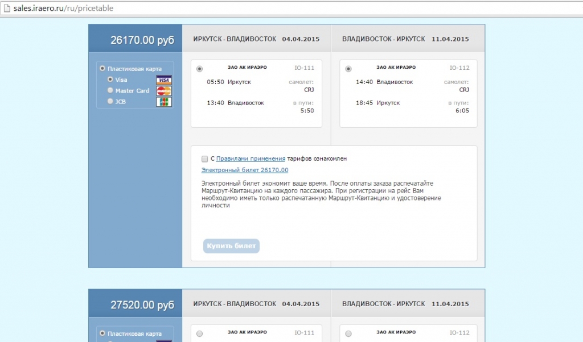The width and height of the screenshot is (583, 342).
Task: Select Пластиковая карта in 26170.00 offer
Action: 102,69
